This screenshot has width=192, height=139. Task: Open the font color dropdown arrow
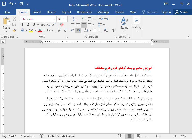[44, 30]
